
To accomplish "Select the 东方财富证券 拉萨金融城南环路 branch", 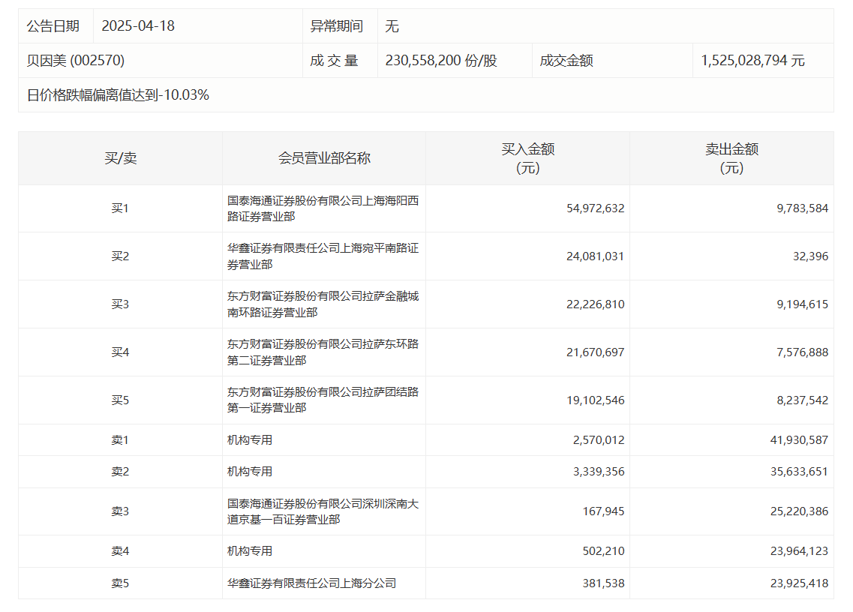I will point(323,304).
